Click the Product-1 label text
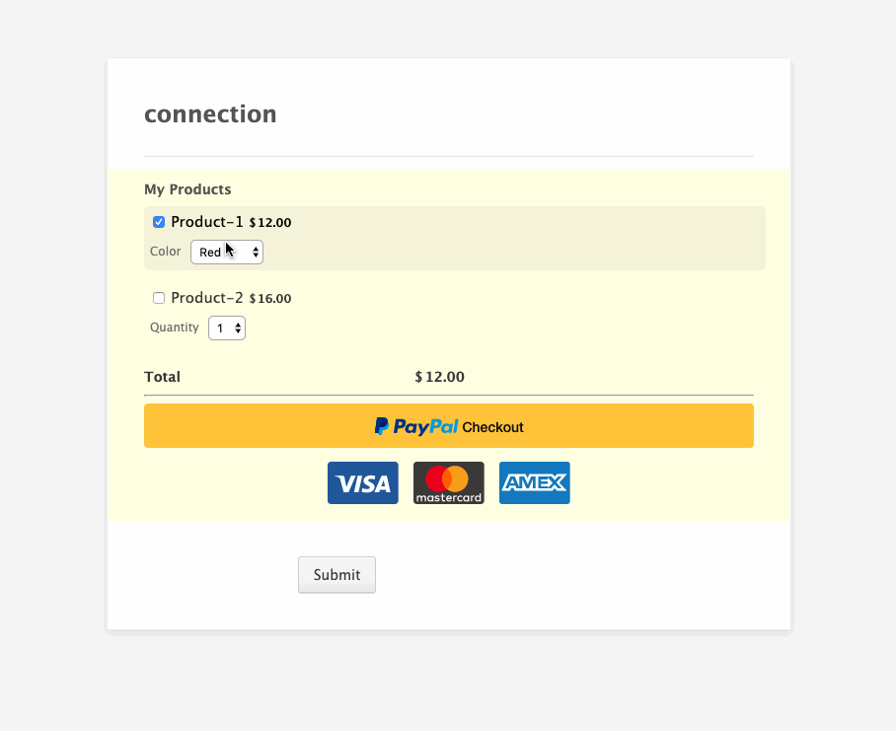 [x=207, y=222]
